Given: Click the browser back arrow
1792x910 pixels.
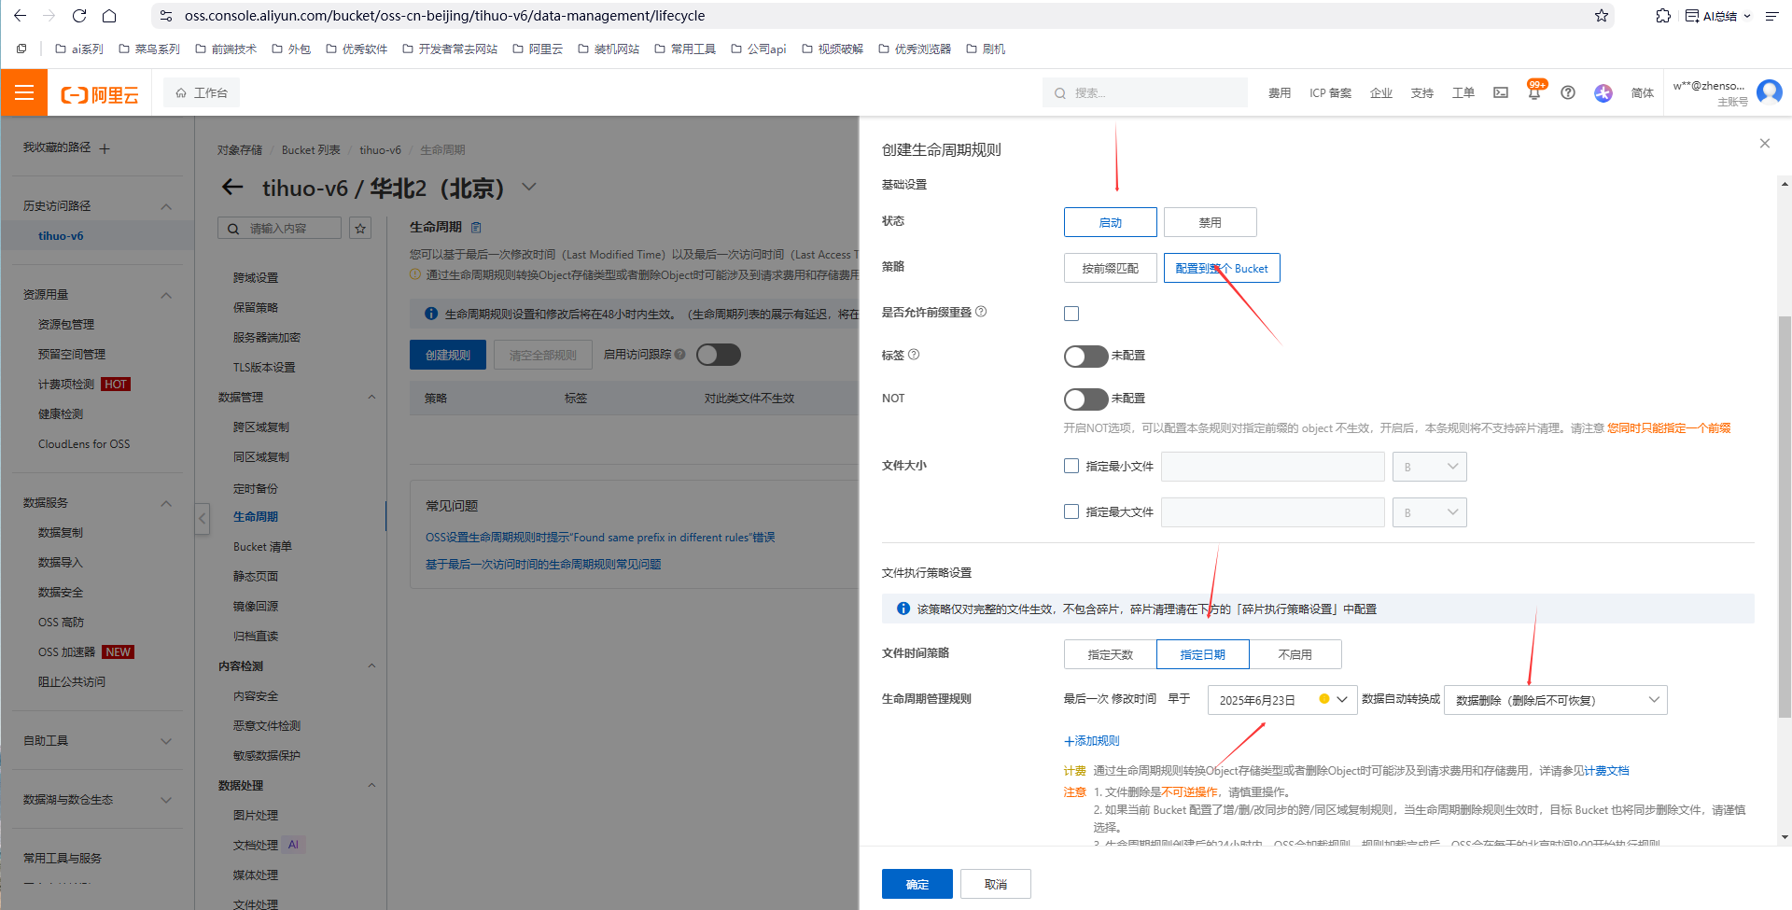Looking at the screenshot, I should 20,16.
